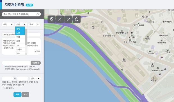
Task: Choose 배경 in the dropdown list
Action: click(x=20, y=41)
